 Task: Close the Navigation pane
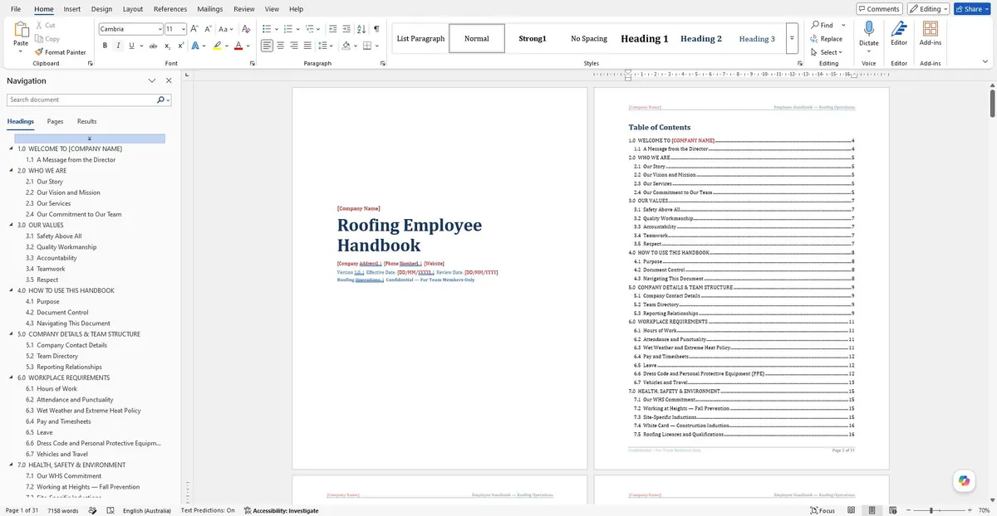[x=169, y=80]
